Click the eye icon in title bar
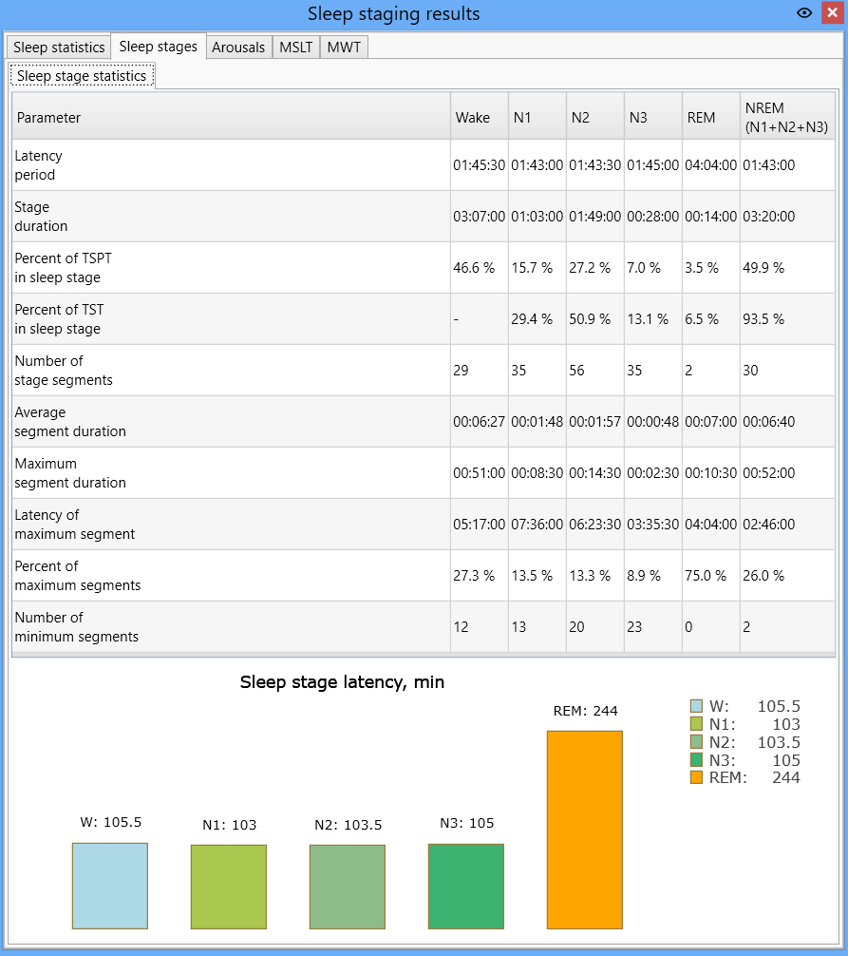This screenshot has height=956, width=848. (x=804, y=12)
